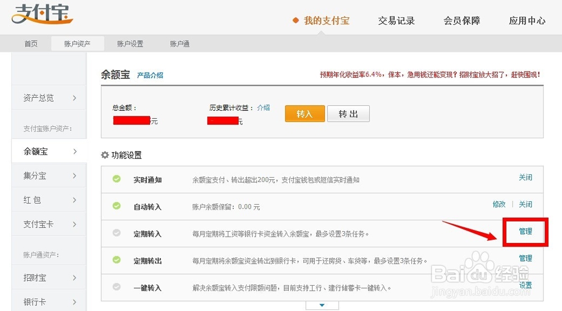Switch to 首页 tab

point(31,44)
